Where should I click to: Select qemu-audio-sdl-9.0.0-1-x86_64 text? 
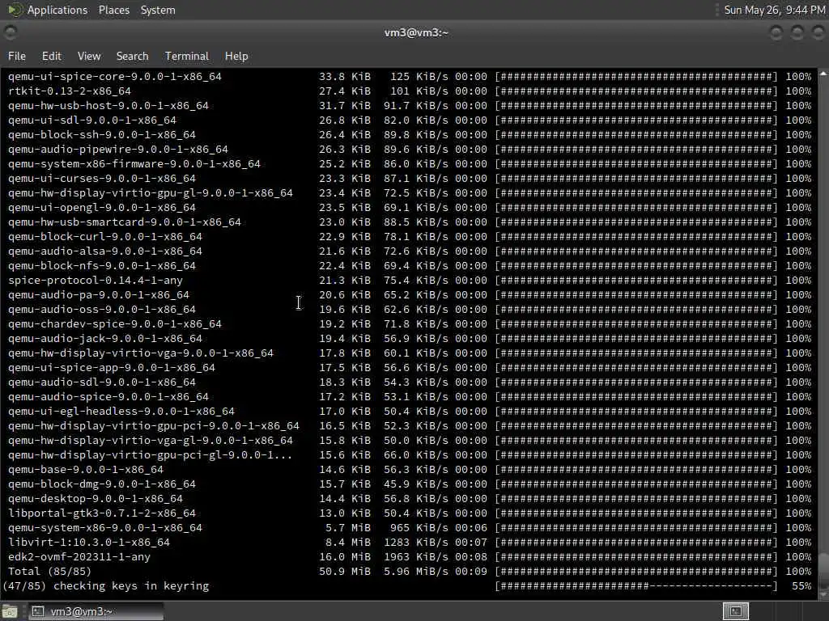[x=102, y=382]
